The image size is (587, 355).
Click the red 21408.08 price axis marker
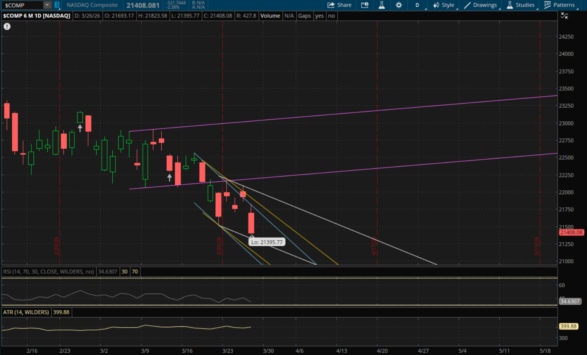[571, 232]
